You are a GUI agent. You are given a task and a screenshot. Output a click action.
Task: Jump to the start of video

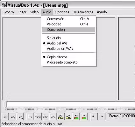tap(30, 117)
